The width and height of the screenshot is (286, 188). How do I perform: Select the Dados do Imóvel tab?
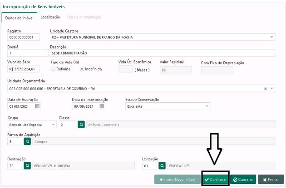point(19,17)
